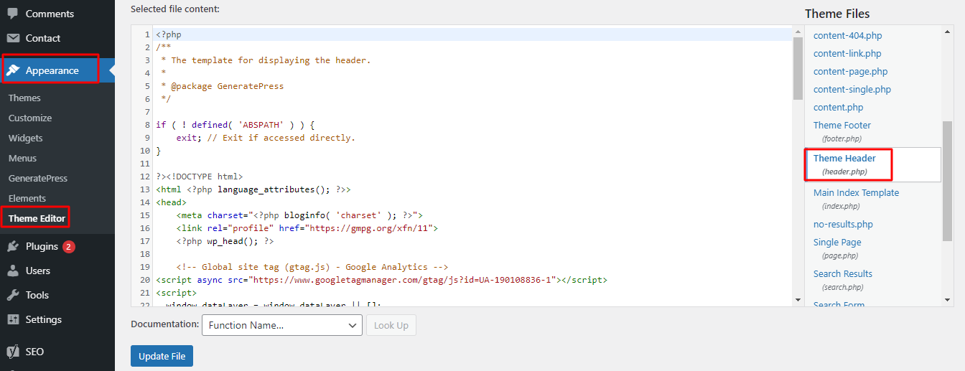Open content-page.php theme file
This screenshot has width=965, height=371.
[850, 71]
